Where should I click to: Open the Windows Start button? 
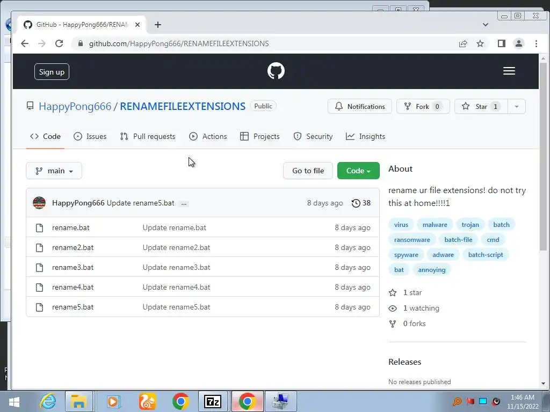pos(14,401)
